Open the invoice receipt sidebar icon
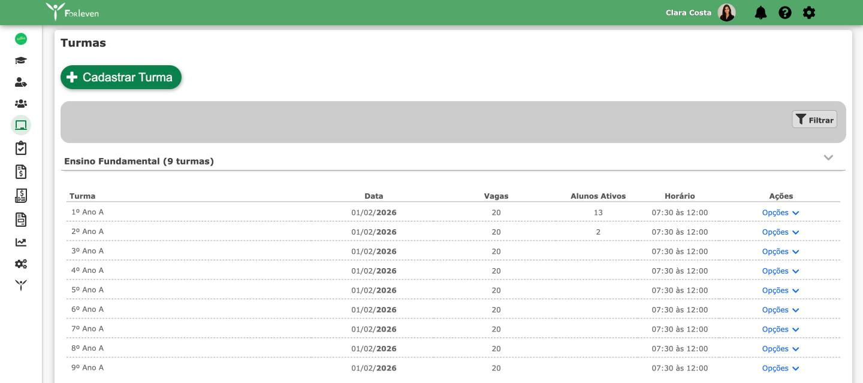The height and width of the screenshot is (383, 863). point(21,196)
